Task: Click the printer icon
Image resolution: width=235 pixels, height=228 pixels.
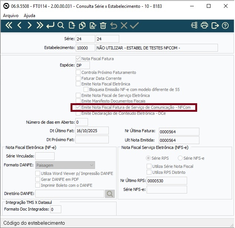Action: [x=205, y=25]
